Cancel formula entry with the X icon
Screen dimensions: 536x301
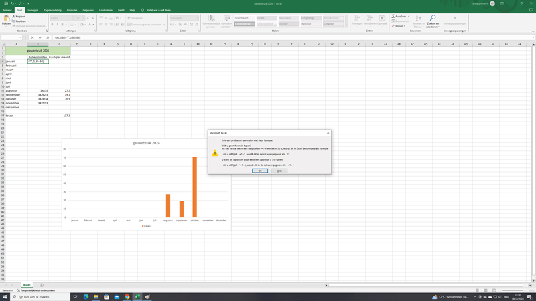click(x=32, y=37)
